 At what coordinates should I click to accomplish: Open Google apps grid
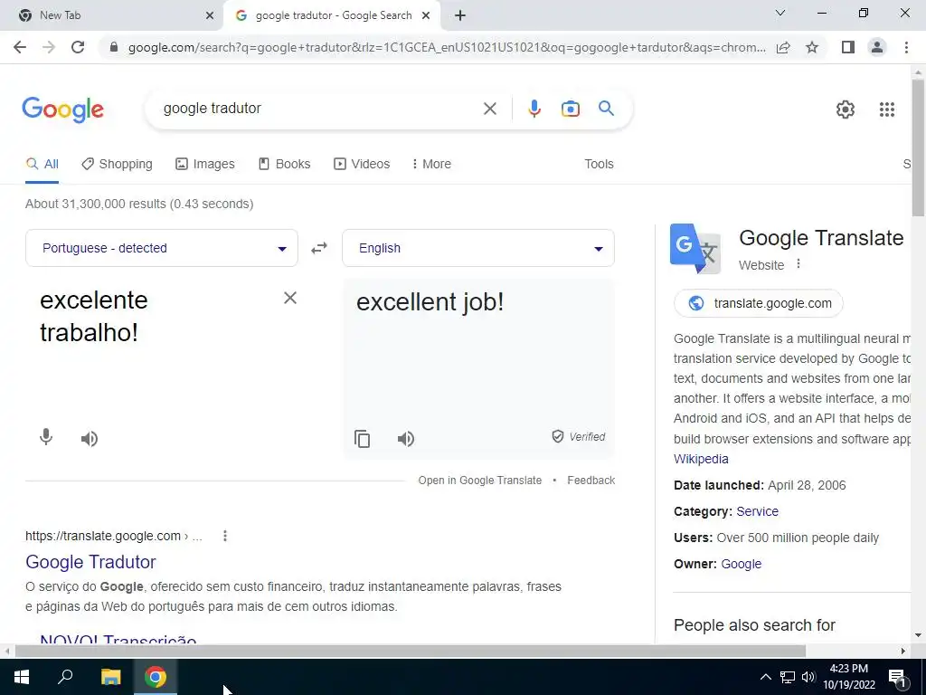tap(886, 109)
